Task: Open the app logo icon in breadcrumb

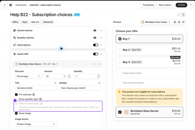Action: point(11,5)
